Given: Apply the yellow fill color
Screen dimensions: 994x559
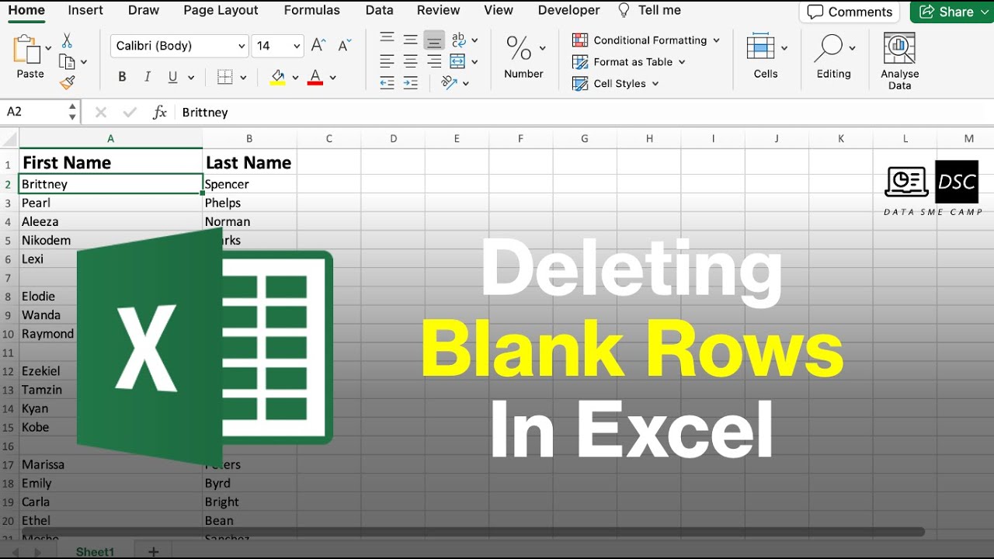Looking at the screenshot, I should click(278, 77).
